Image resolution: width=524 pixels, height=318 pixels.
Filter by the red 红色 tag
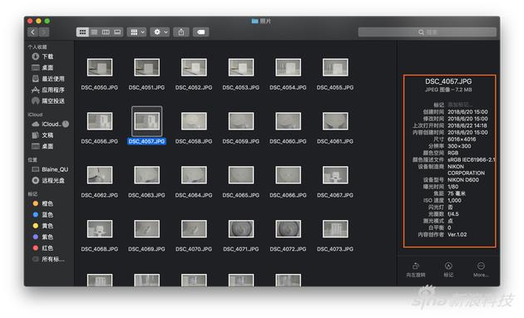coord(42,248)
